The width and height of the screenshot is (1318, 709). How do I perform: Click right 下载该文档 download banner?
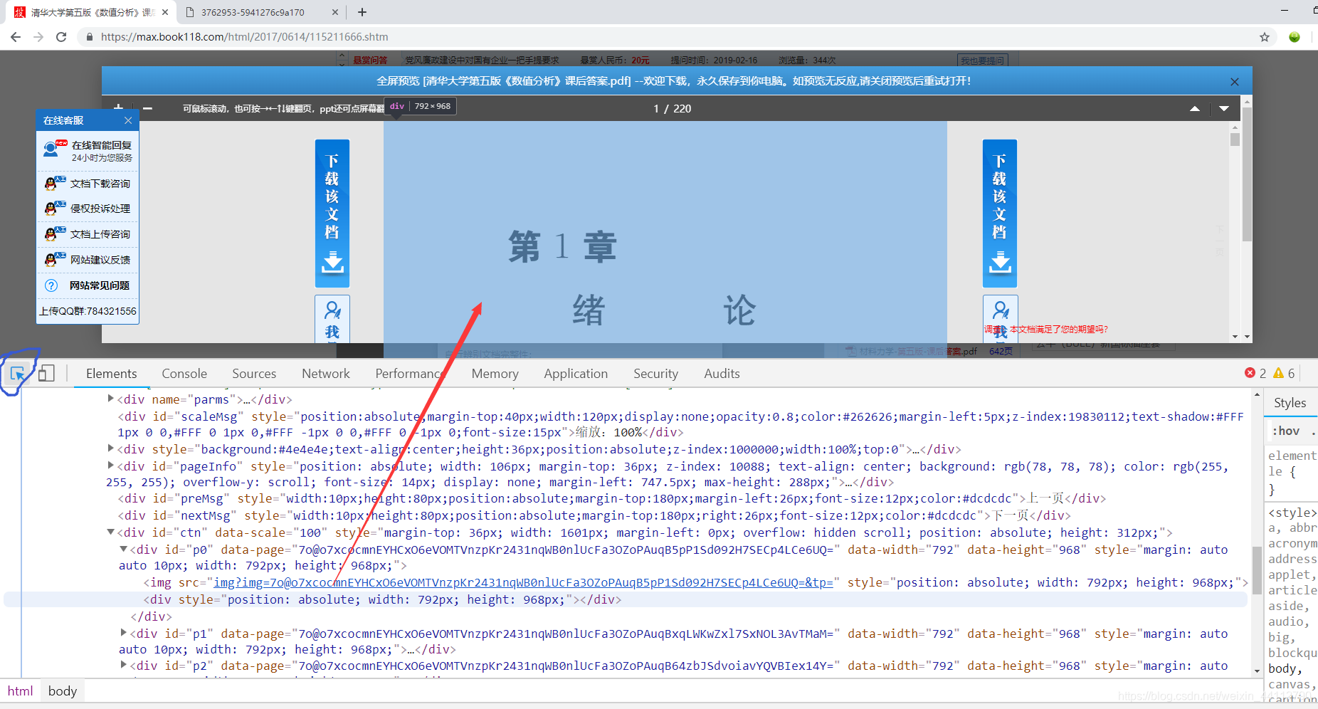(x=1000, y=214)
